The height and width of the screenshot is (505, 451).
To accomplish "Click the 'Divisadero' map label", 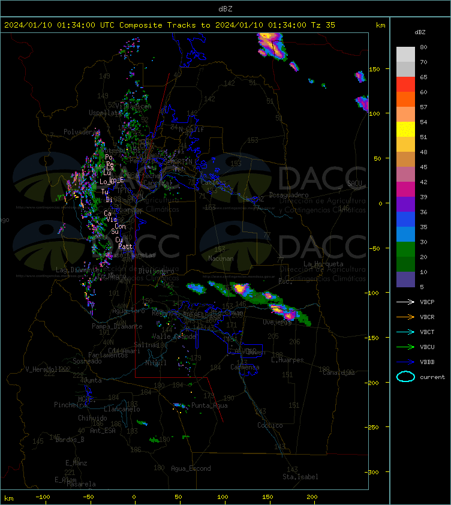I will [x=157, y=271].
